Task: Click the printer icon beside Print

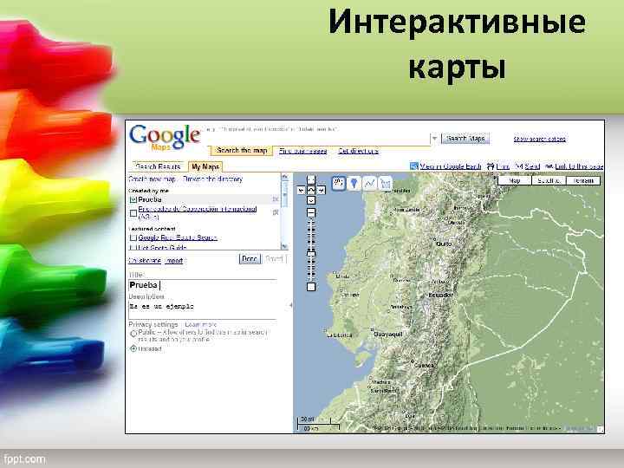Action: (491, 166)
